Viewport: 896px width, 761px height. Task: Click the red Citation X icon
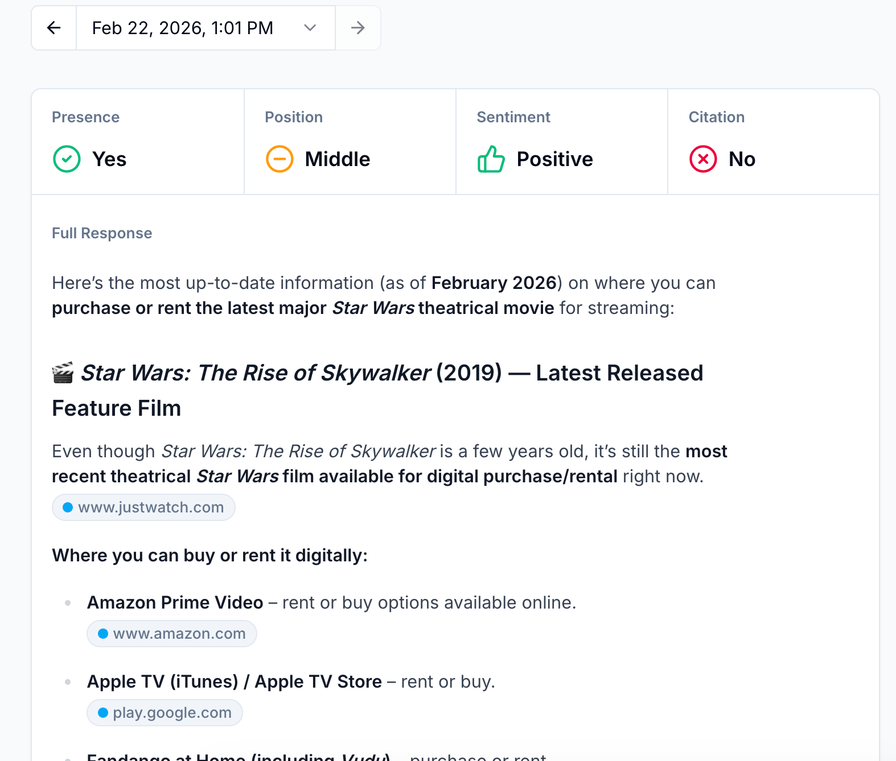coord(703,159)
